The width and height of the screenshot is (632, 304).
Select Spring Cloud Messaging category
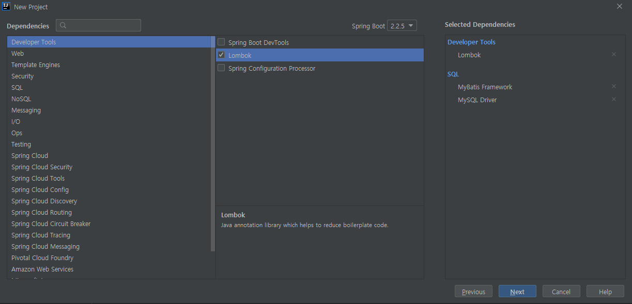coord(109,246)
